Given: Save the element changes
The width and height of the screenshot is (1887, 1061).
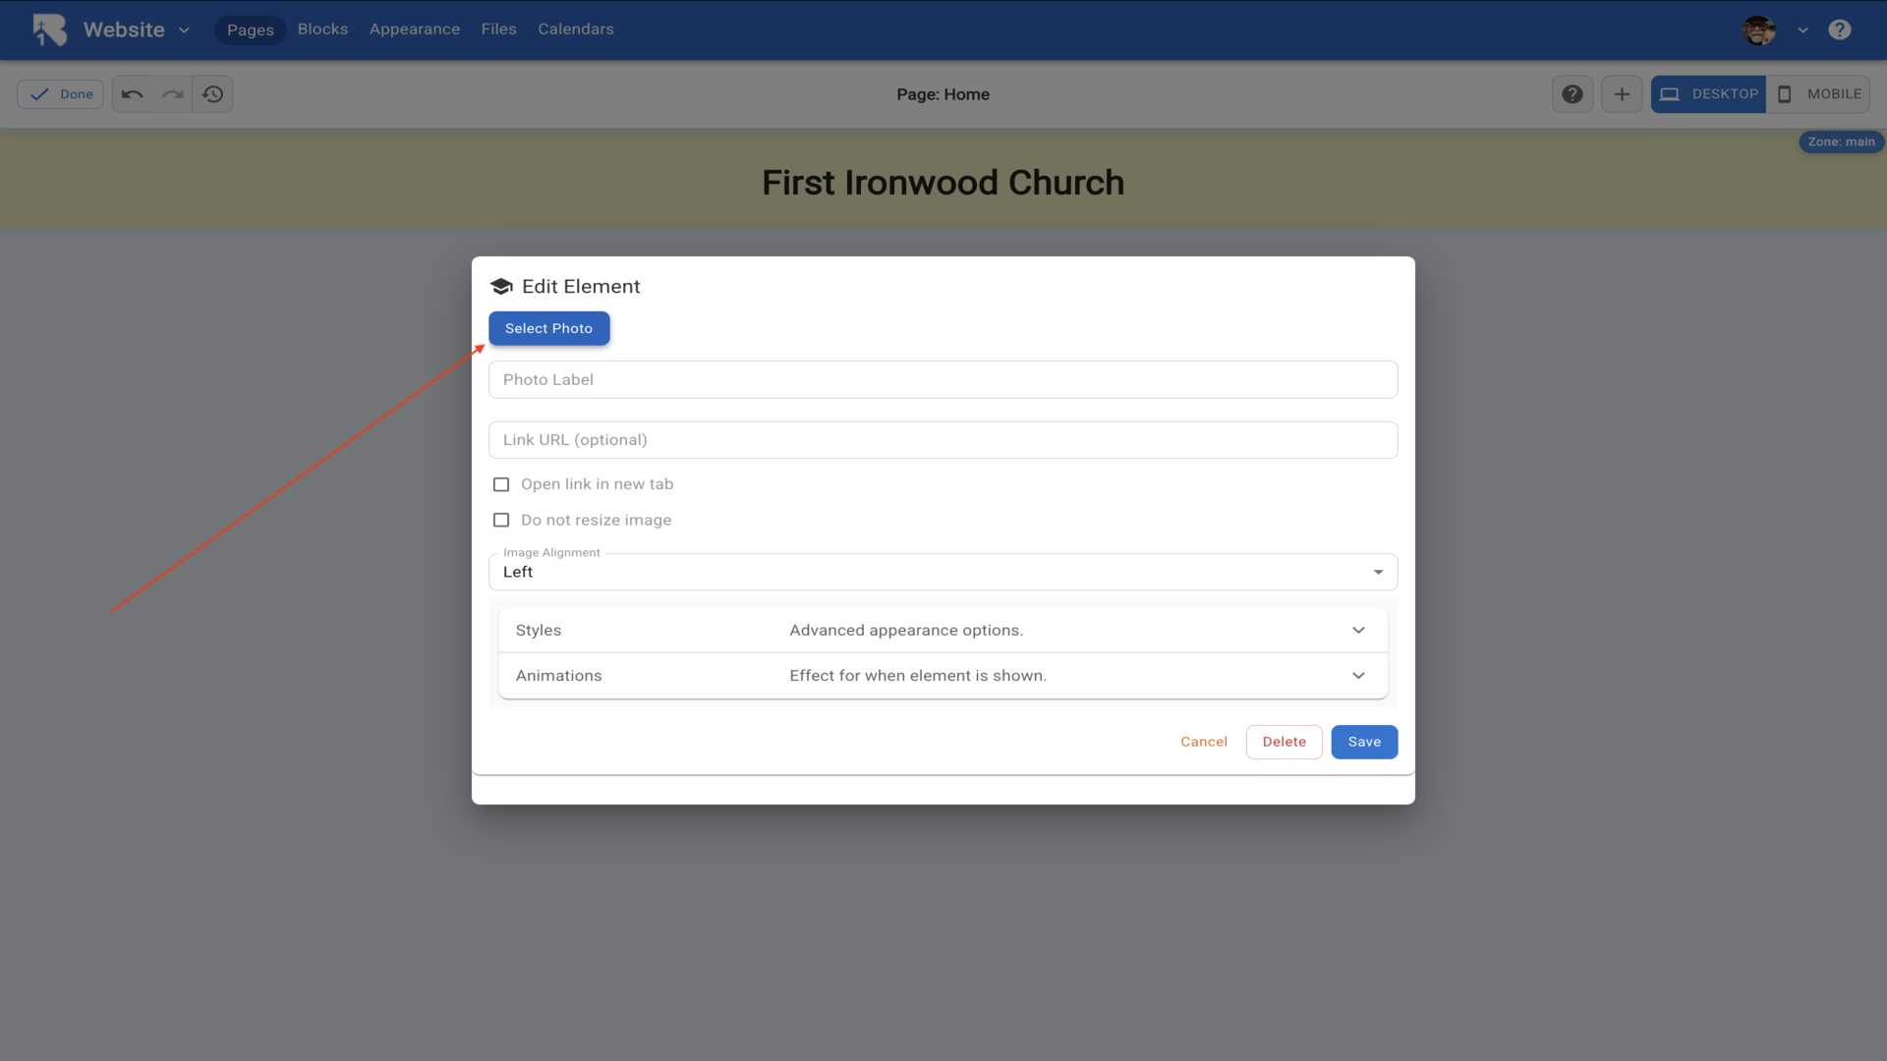Looking at the screenshot, I should pos(1364,742).
